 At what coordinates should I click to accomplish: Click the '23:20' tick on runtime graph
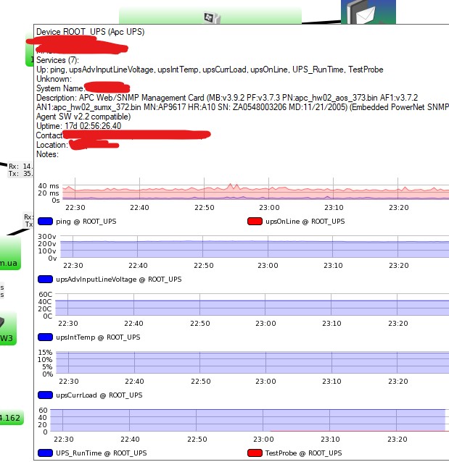(397, 440)
